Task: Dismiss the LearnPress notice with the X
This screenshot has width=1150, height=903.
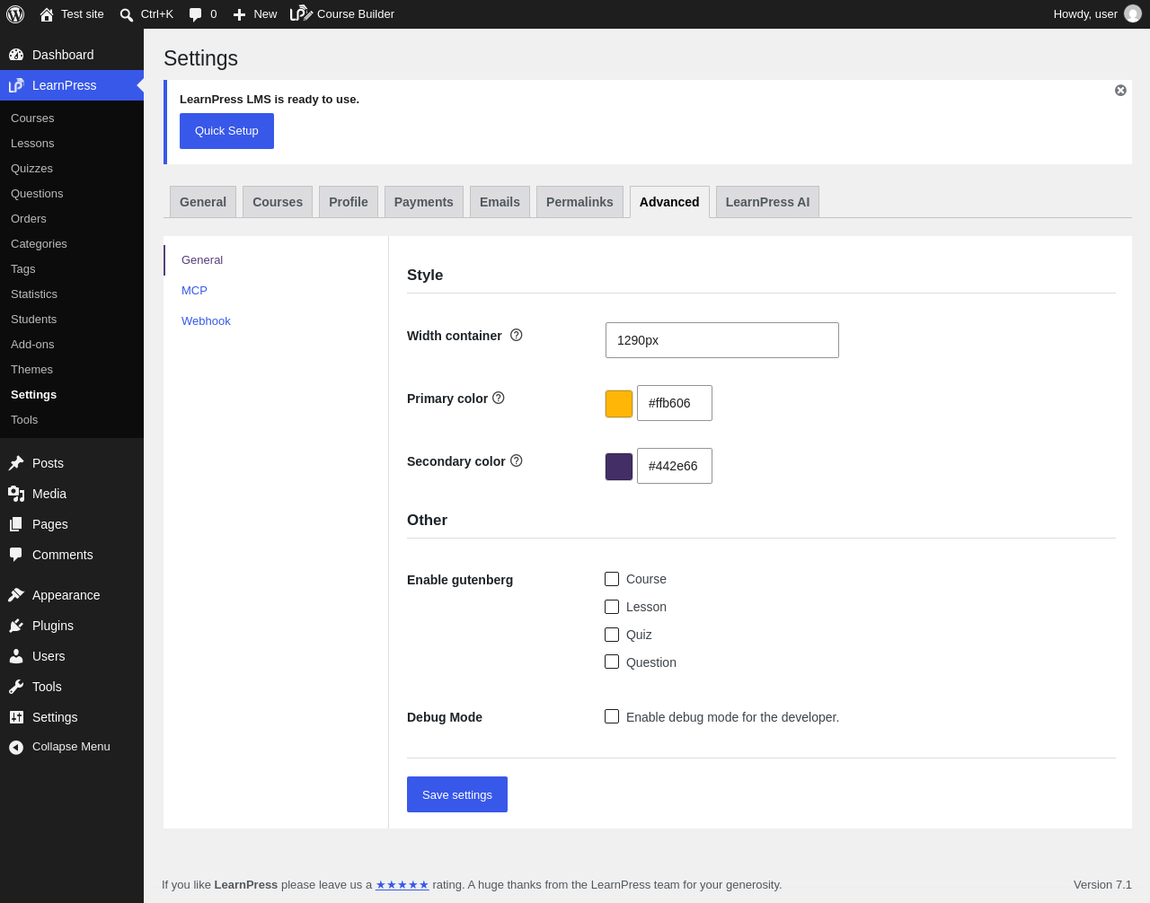Action: pyautogui.click(x=1120, y=91)
